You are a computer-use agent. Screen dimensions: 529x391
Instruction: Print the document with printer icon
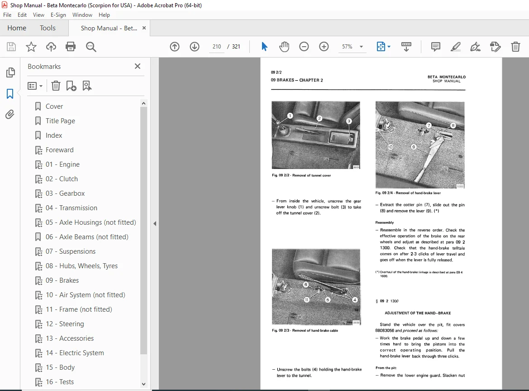(x=71, y=47)
